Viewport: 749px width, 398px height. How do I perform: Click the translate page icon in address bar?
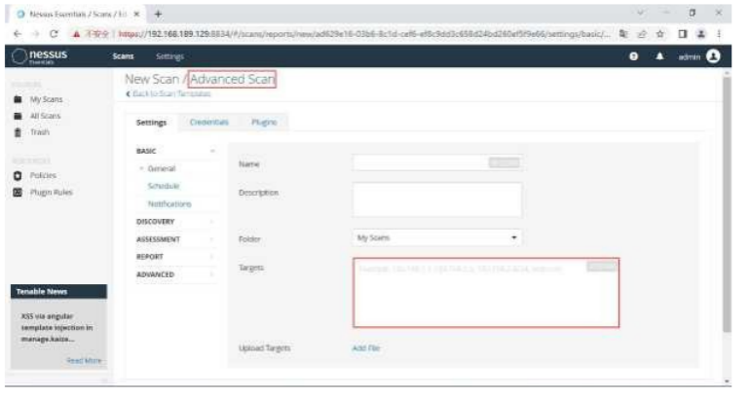click(x=623, y=34)
